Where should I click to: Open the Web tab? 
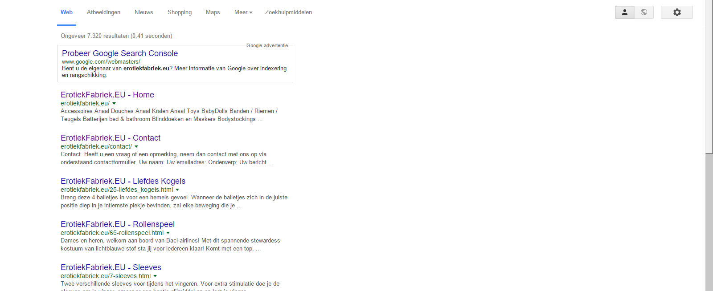(x=66, y=12)
